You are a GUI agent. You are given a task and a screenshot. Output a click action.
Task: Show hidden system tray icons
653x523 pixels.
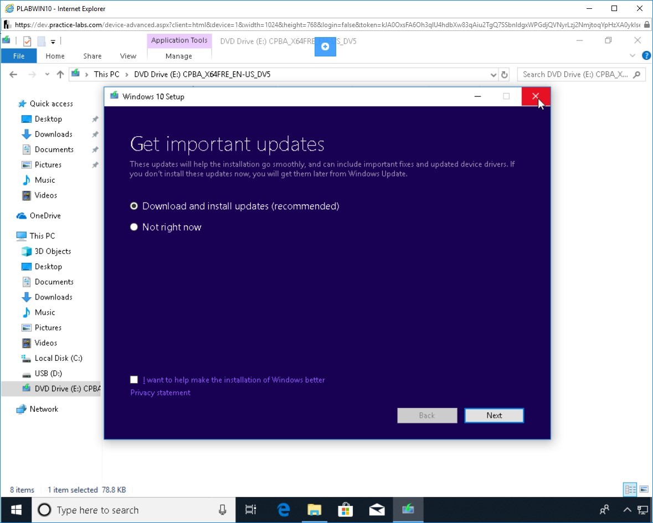tap(627, 510)
